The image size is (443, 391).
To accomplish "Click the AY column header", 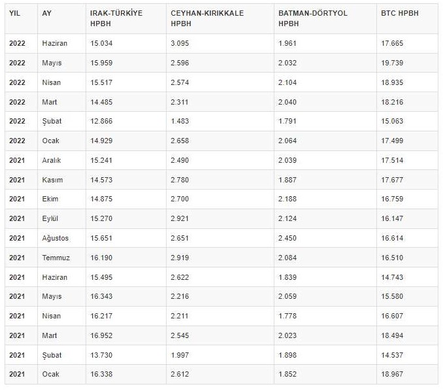I will pyautogui.click(x=46, y=13).
